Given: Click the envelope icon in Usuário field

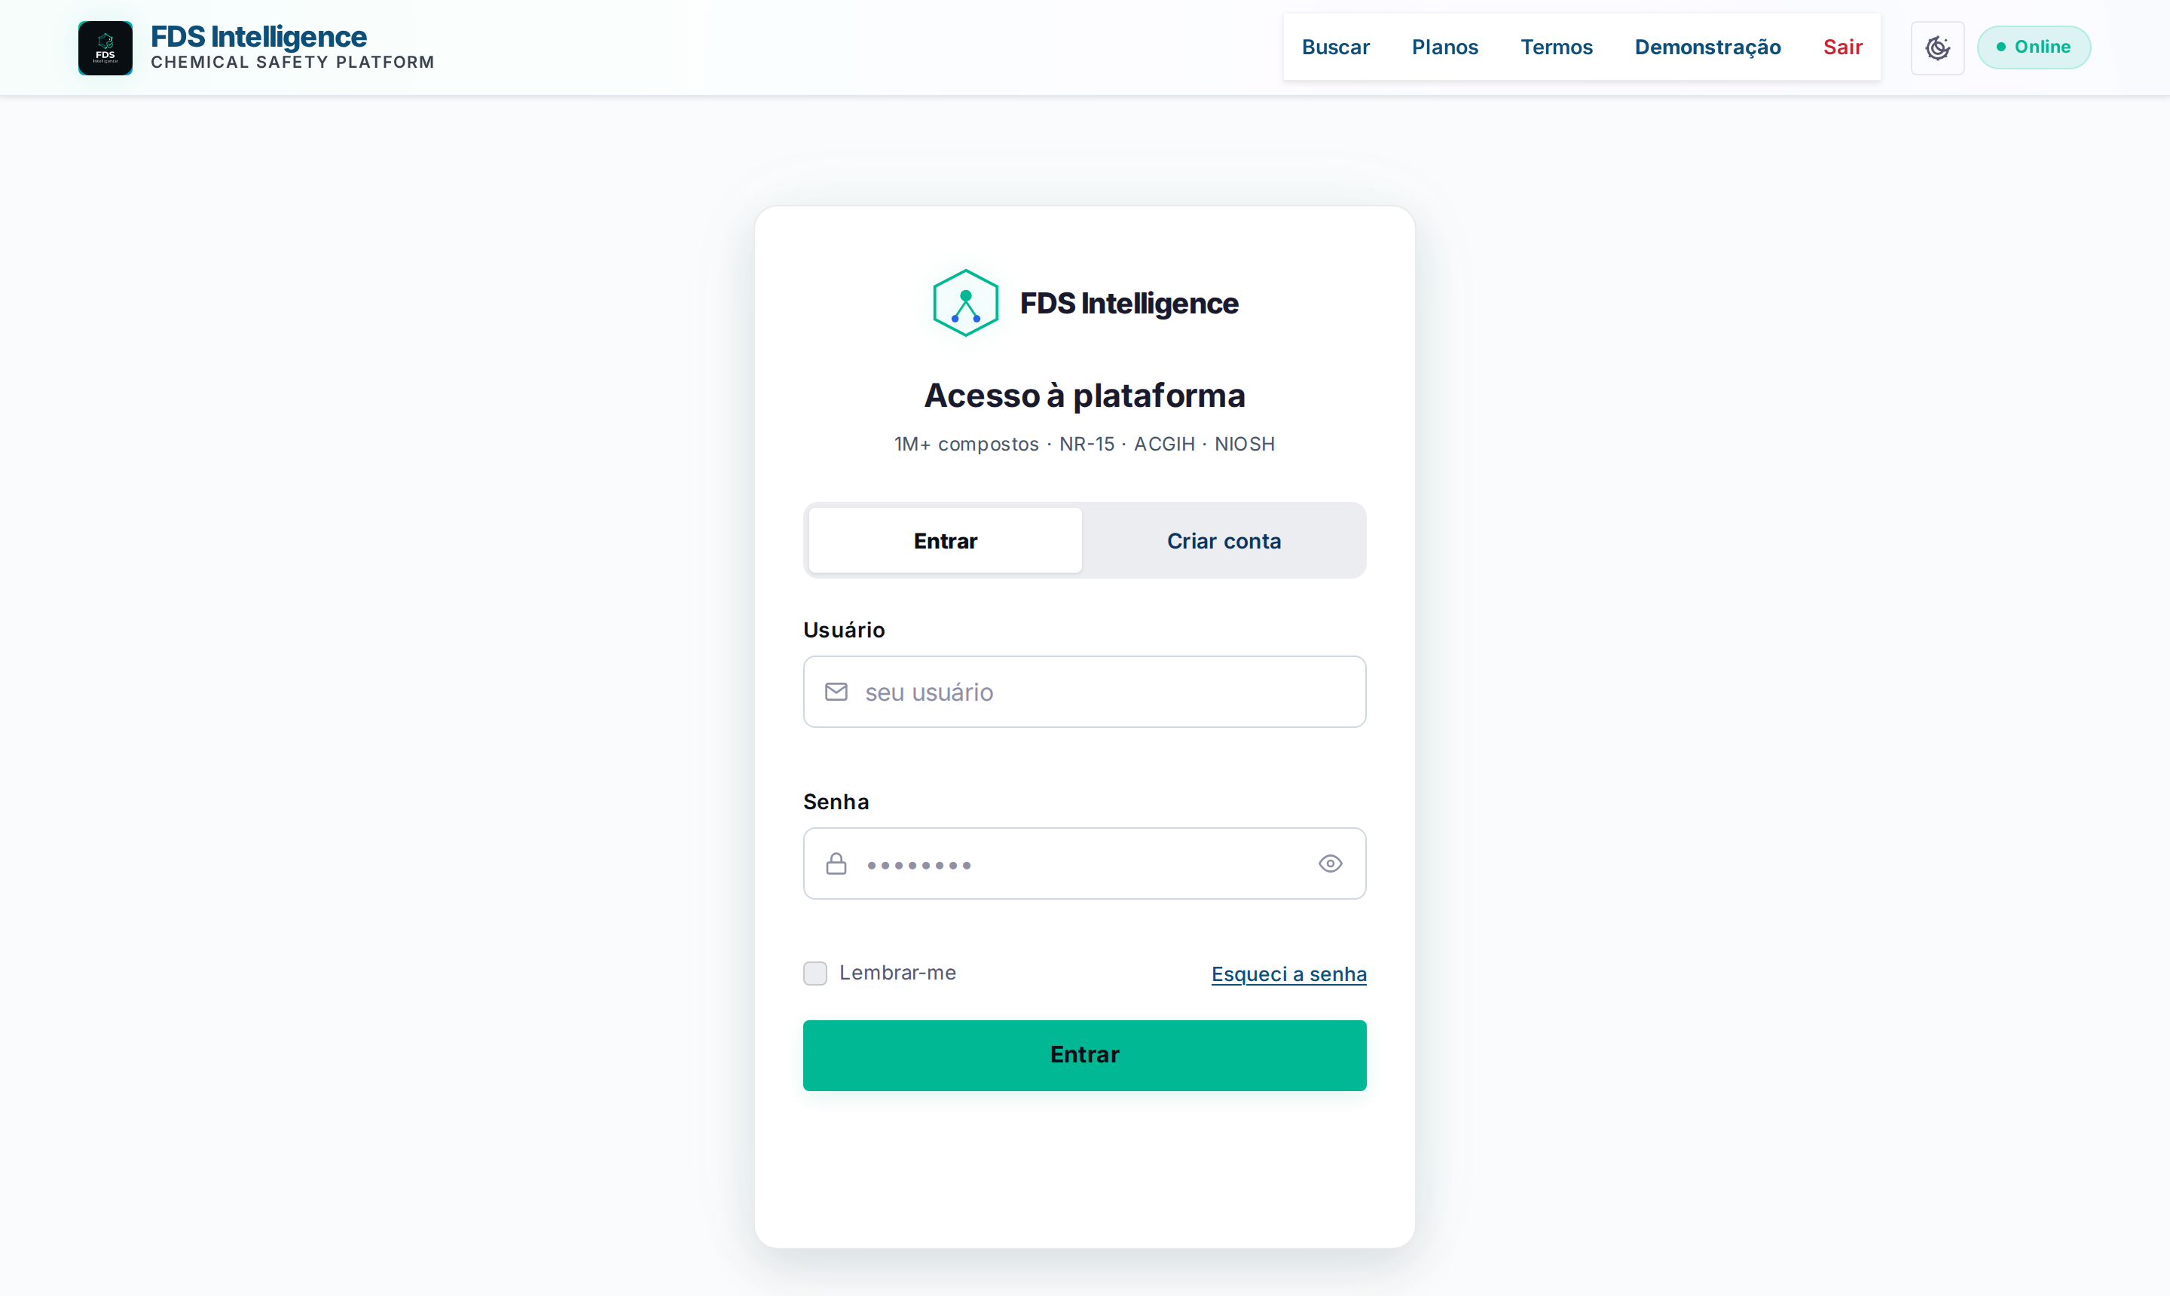Looking at the screenshot, I should [x=836, y=692].
